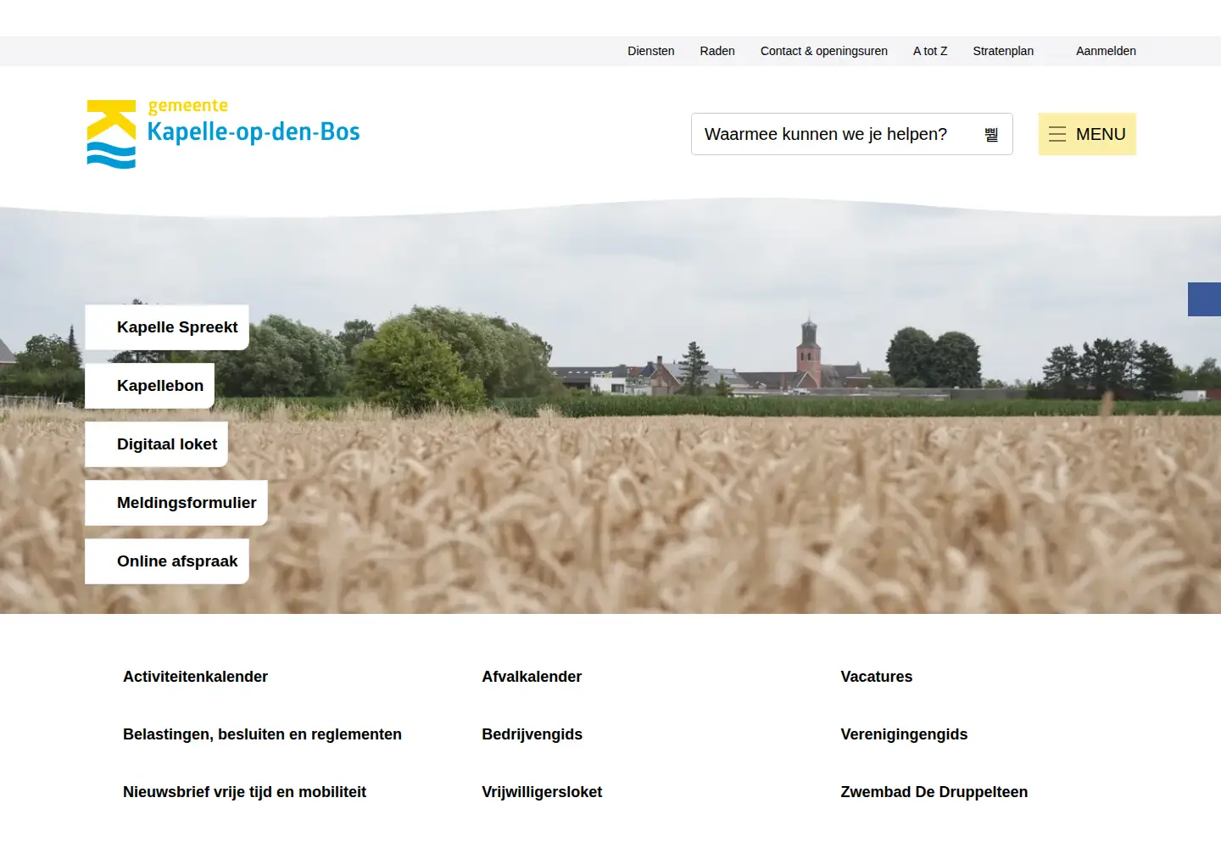Image resolution: width=1221 pixels, height=848 pixels.
Task: Click the search icon in the search box
Action: pyautogui.click(x=991, y=134)
